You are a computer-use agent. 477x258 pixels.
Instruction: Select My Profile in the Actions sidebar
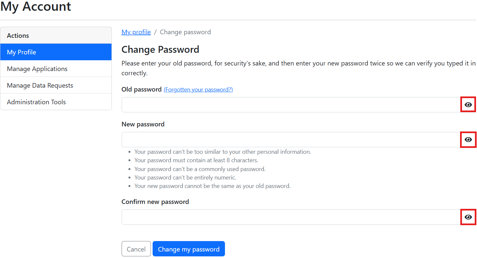56,52
